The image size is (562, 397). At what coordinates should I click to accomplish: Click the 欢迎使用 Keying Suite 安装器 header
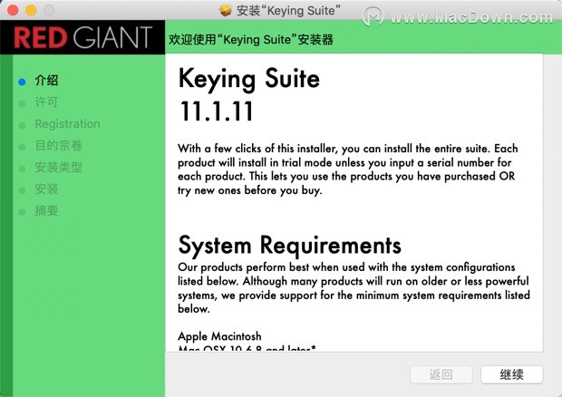[x=251, y=39]
